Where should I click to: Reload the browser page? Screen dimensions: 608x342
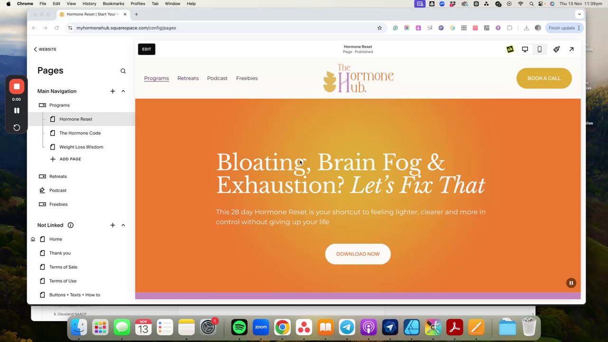(57, 28)
